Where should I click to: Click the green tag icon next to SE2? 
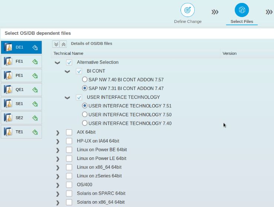pyautogui.click(x=35, y=118)
